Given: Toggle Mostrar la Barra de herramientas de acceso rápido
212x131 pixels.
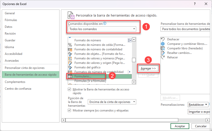Looking at the screenshot, I should [x=69, y=89].
